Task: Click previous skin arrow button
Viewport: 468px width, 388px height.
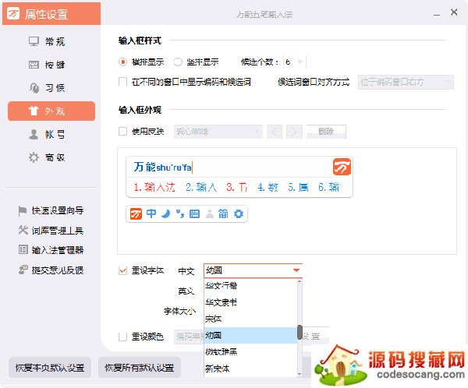Action: tap(275, 132)
